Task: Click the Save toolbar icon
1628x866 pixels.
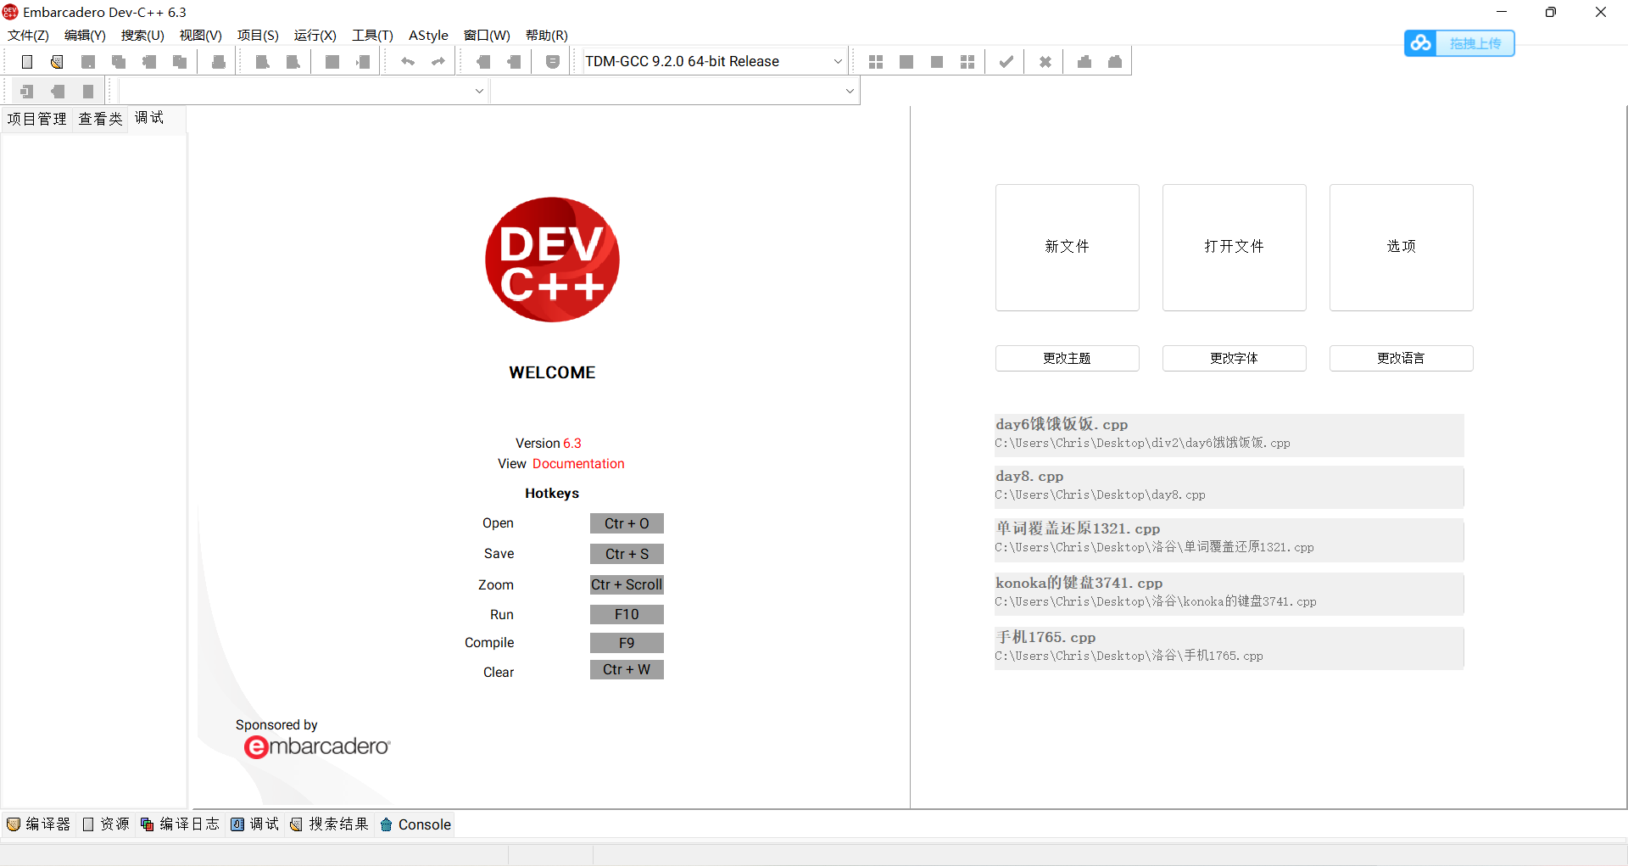Action: click(x=88, y=62)
